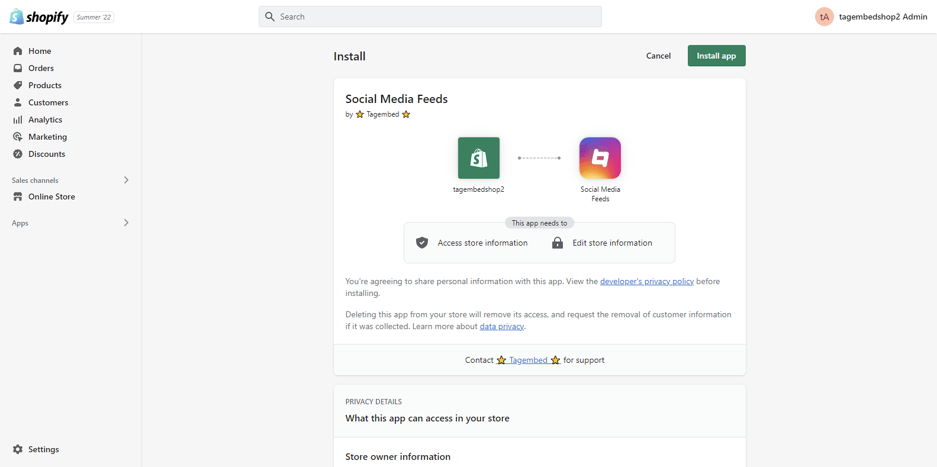The height and width of the screenshot is (467, 937).
Task: Click the Apps heading label
Action: pos(20,223)
